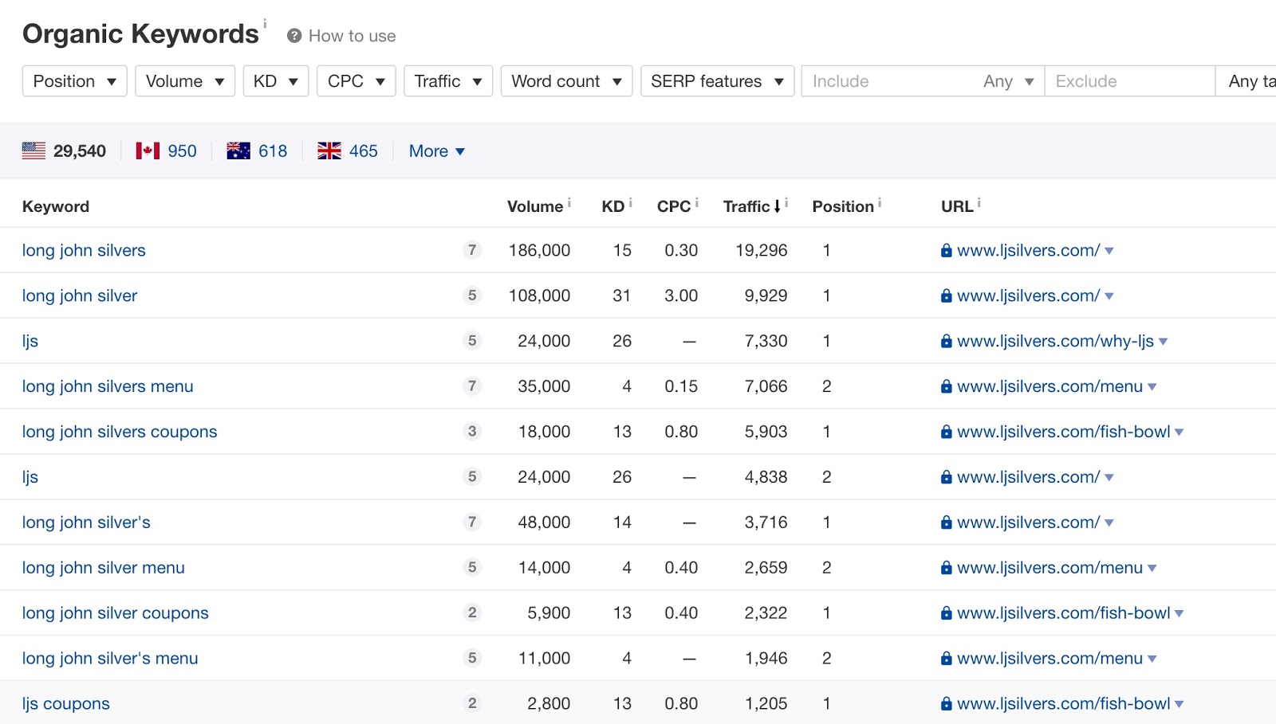Image resolution: width=1276 pixels, height=724 pixels.
Task: Click SERP features badge 2 for long john silver coupons
Action: coord(472,612)
